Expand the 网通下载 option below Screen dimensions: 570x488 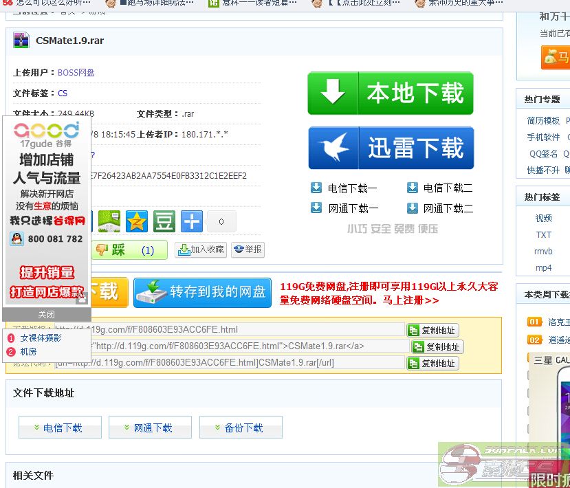(x=151, y=428)
